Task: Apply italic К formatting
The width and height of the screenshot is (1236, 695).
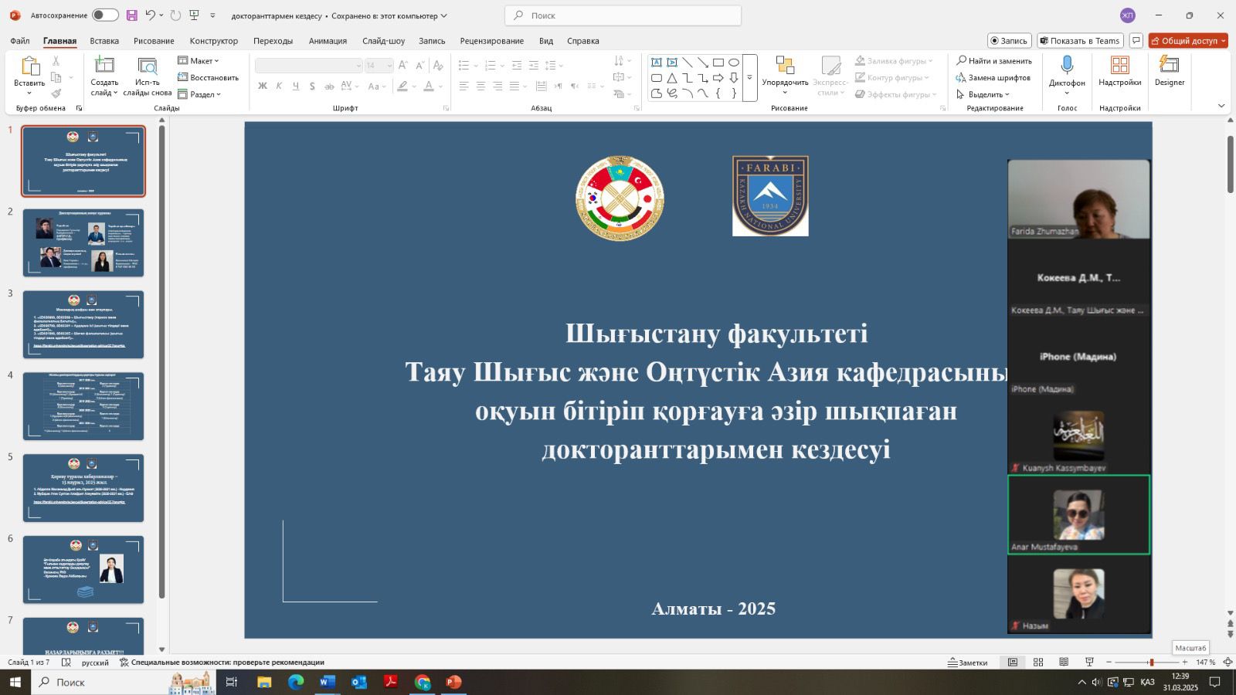Action: (x=279, y=86)
